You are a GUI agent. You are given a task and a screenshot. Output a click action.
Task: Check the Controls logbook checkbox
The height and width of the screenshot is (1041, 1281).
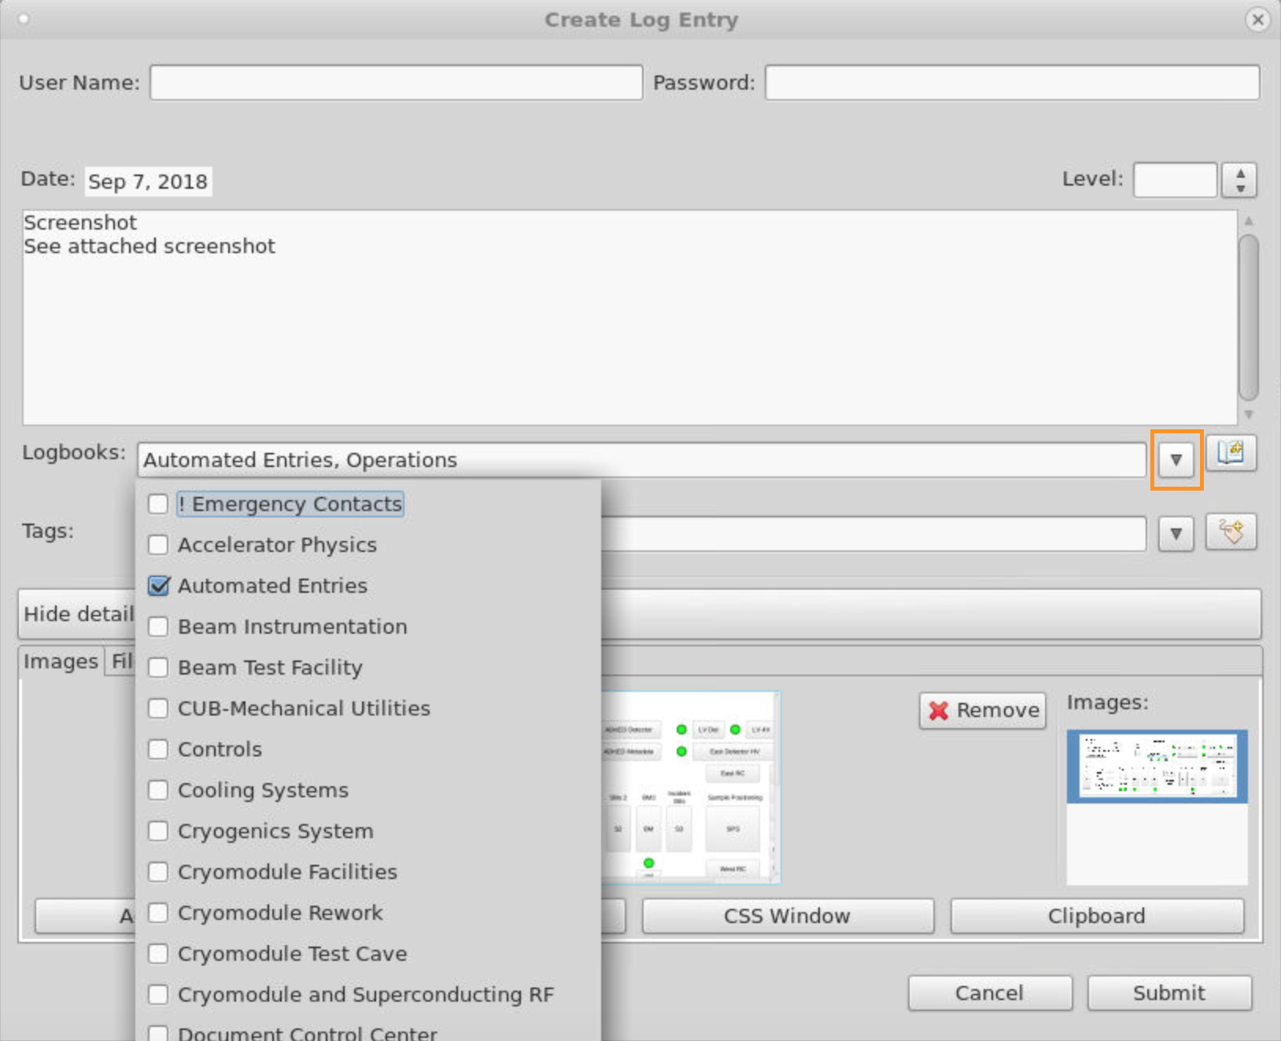coord(158,749)
